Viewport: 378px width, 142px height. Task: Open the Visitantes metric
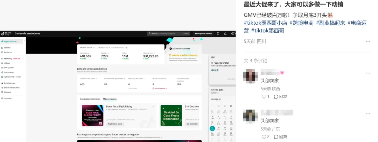[x=86, y=56]
